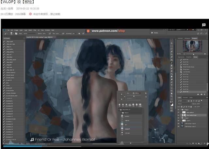209x149 pixels.
Task: Select the Dodge tool in toolbar
Action: (x=171, y=79)
